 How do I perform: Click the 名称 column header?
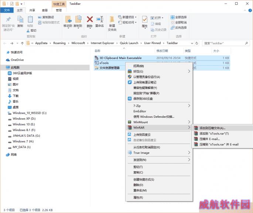point(98,51)
